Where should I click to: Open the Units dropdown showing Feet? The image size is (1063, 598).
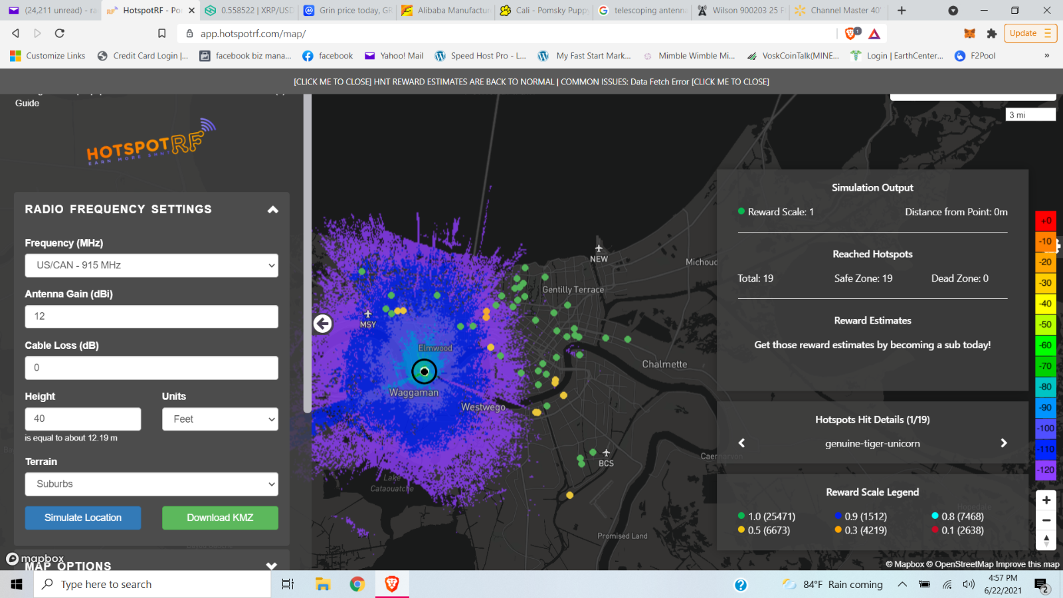coord(220,419)
